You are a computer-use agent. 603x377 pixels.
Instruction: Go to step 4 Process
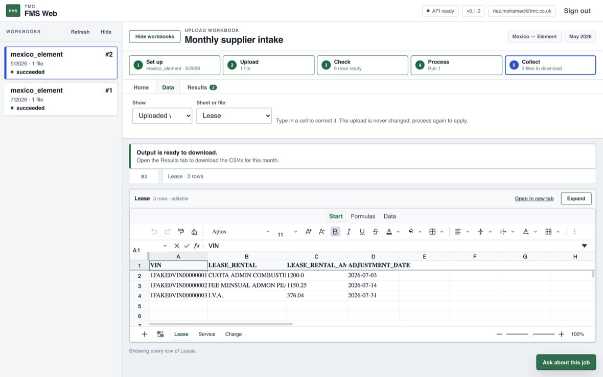(456, 65)
